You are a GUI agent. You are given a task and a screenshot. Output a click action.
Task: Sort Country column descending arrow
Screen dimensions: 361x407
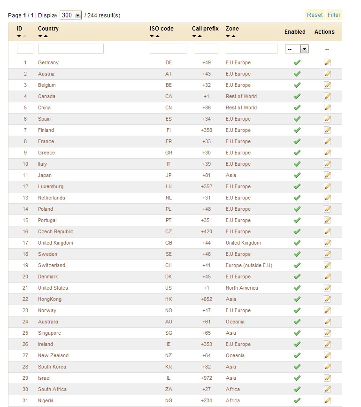(x=40, y=36)
